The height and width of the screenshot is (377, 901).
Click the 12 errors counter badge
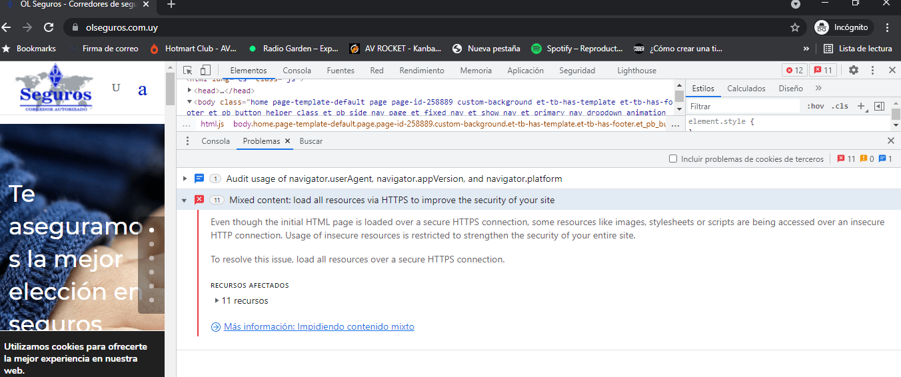pos(794,70)
